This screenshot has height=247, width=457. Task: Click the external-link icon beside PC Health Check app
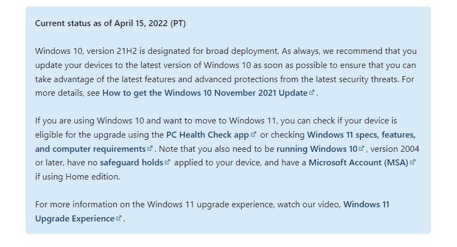(x=253, y=134)
